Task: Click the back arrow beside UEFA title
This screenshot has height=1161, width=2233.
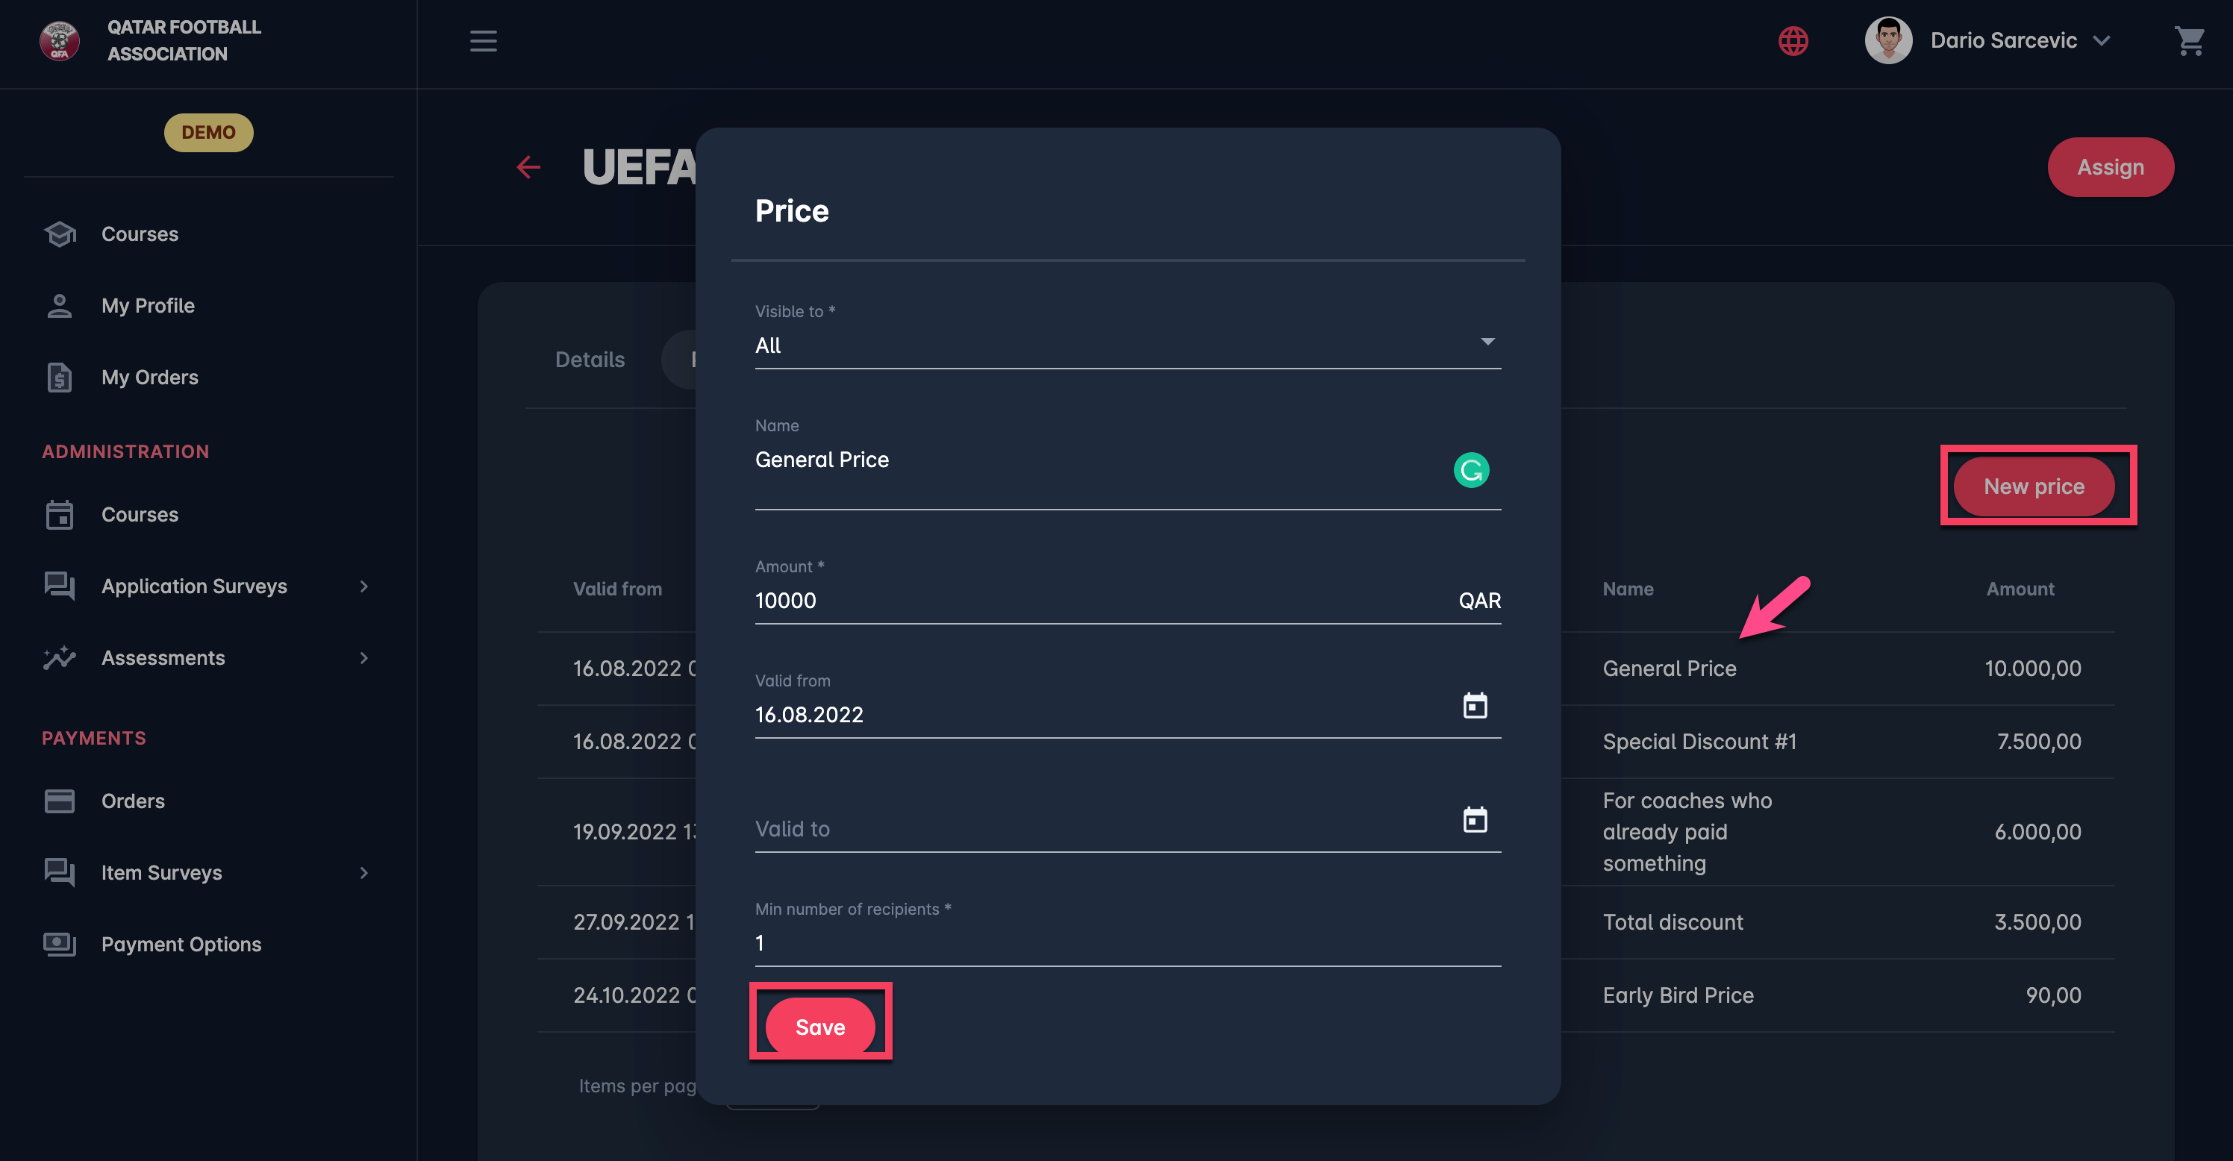Action: 528,166
